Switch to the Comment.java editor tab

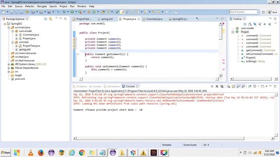click(154, 19)
